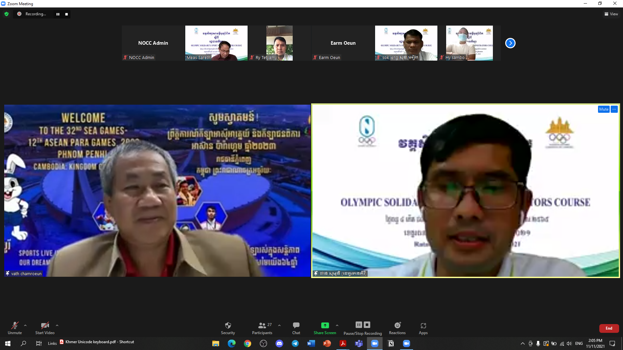Click the red End meeting button
623x350 pixels.
click(x=609, y=328)
